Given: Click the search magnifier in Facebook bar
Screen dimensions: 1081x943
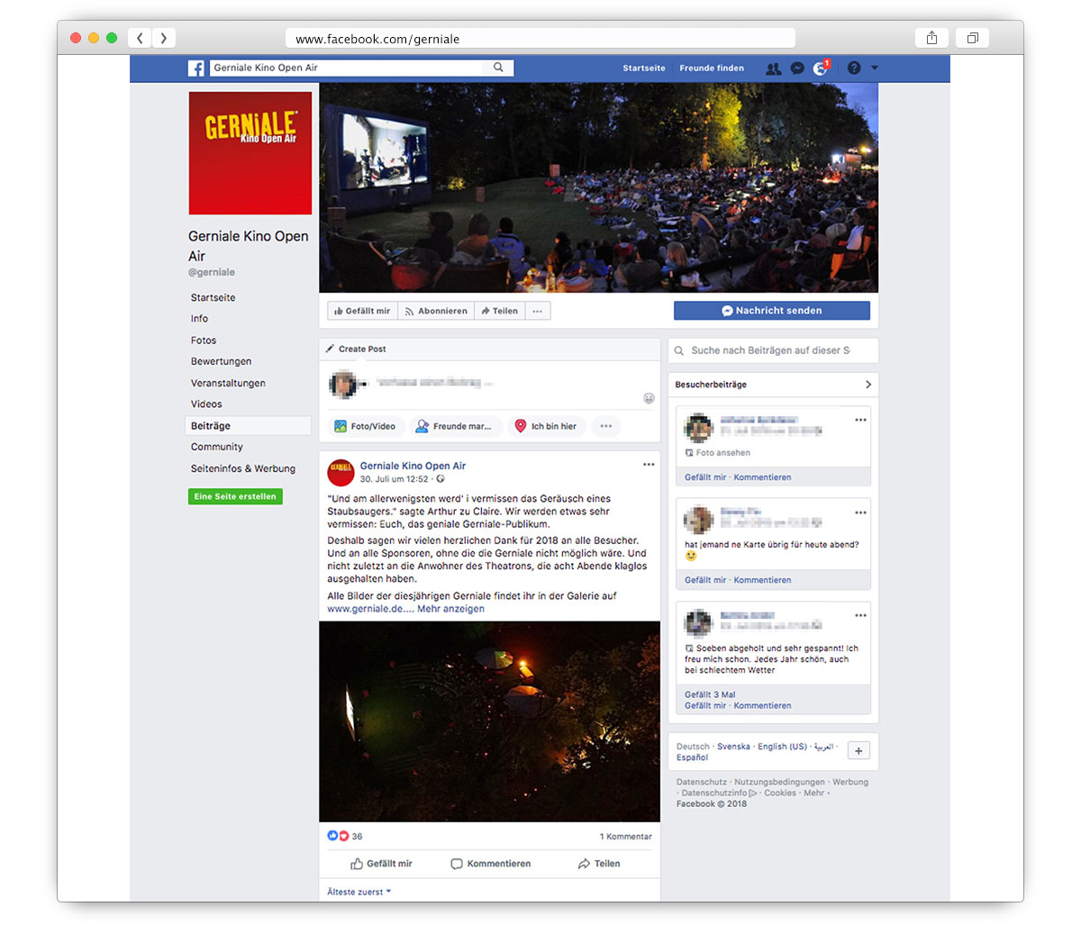Looking at the screenshot, I should (x=498, y=68).
